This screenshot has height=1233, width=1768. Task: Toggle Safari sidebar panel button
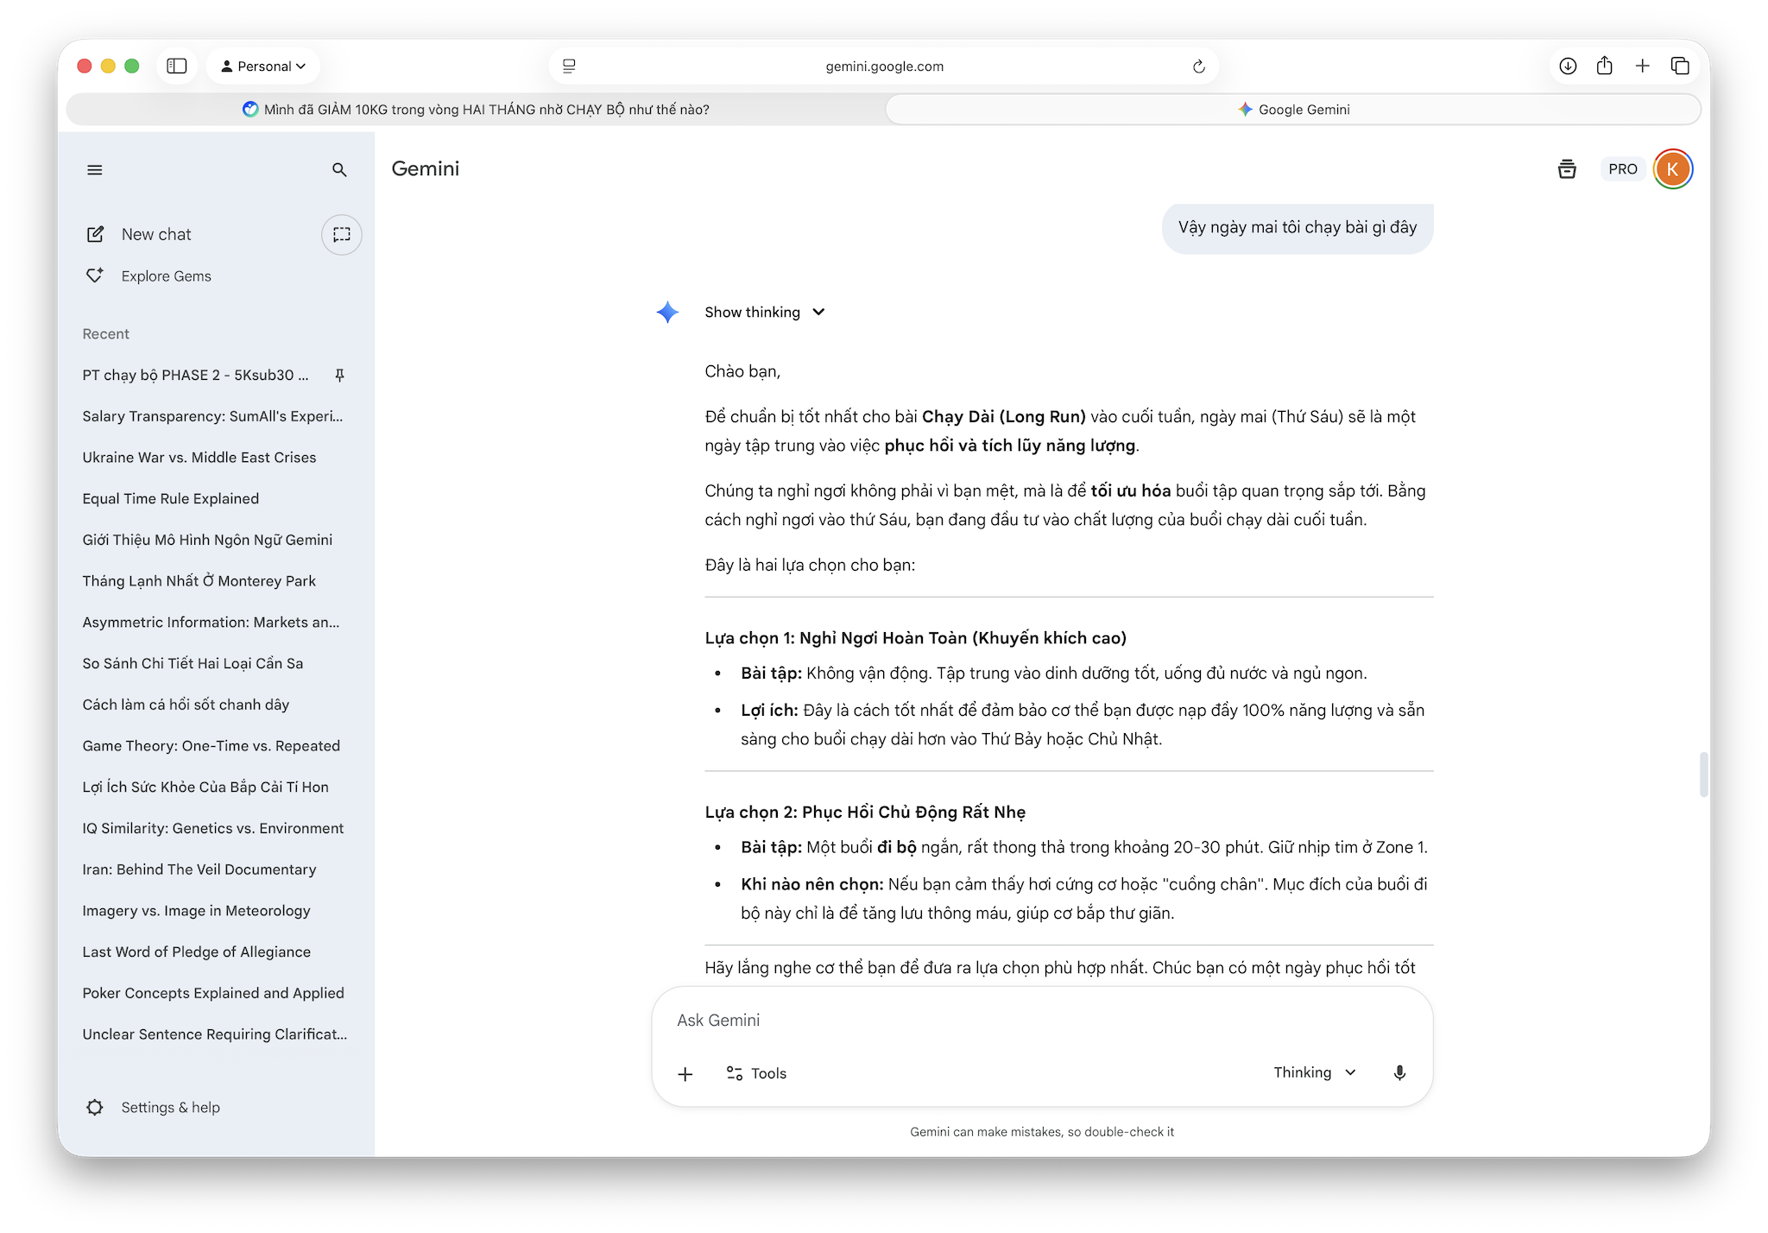pos(177,66)
